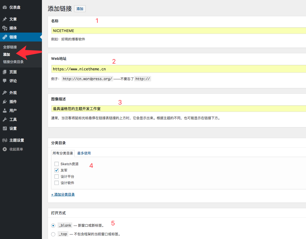Click the 分类目录 panel heading
Viewport: 306px width, 239px height.
[x=58, y=143]
